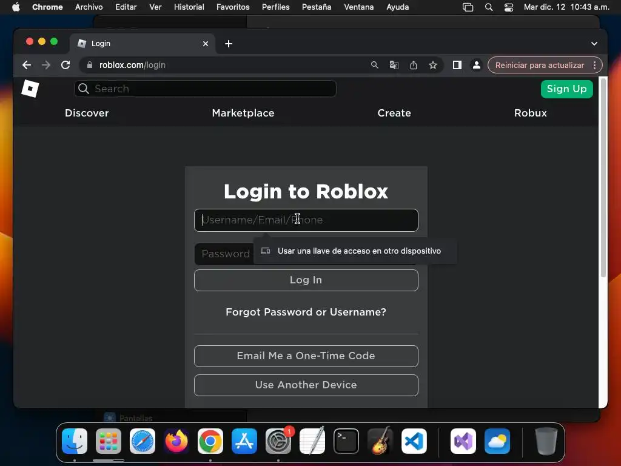Choose Usar una llave de acceso en otro dispositivo

(355, 251)
